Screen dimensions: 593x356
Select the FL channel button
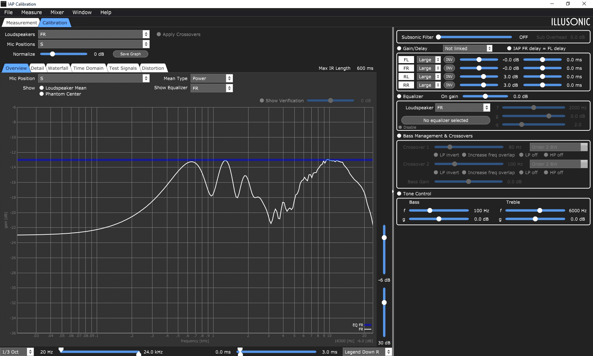click(406, 60)
